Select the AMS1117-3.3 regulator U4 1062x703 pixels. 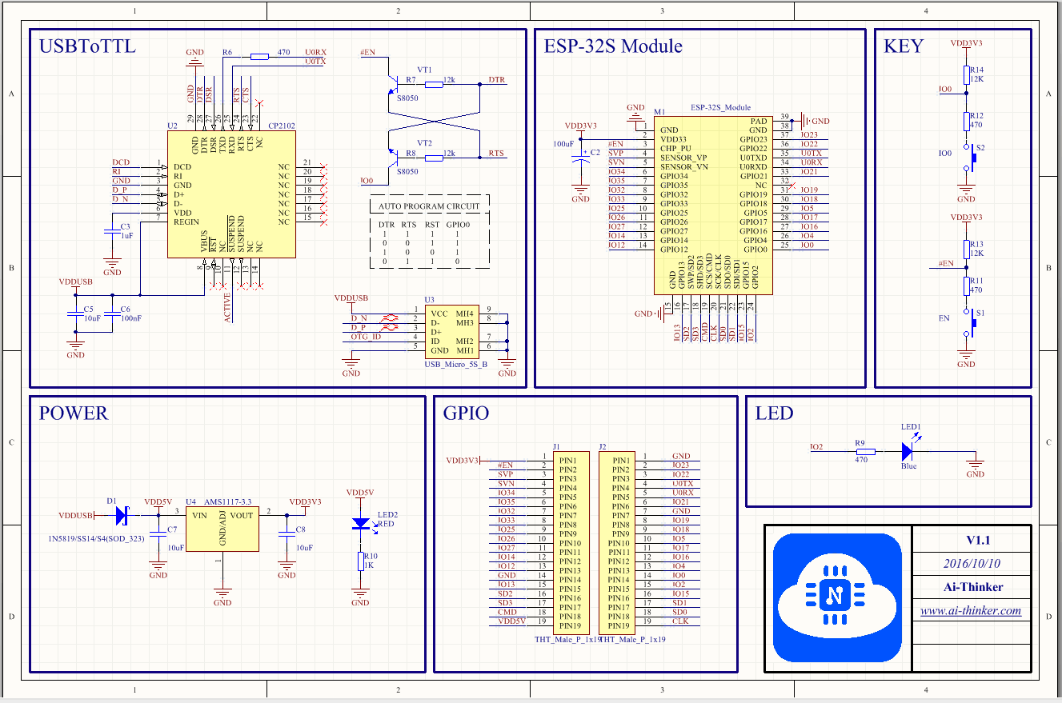coord(222,529)
